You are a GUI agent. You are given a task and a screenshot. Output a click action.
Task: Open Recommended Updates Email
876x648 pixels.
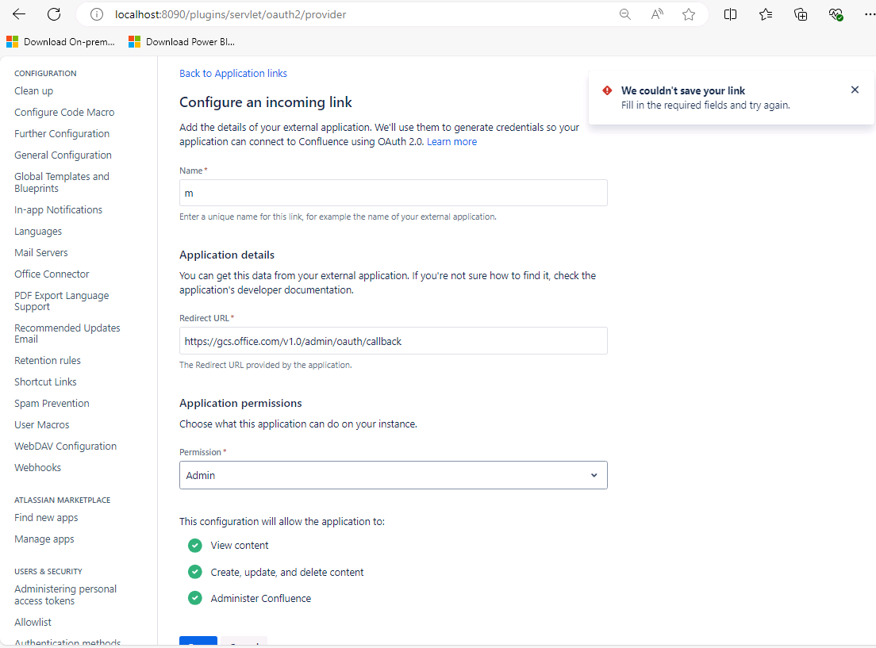[x=67, y=333]
